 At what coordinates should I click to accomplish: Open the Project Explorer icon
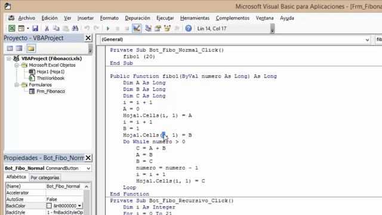pyautogui.click(x=148, y=28)
